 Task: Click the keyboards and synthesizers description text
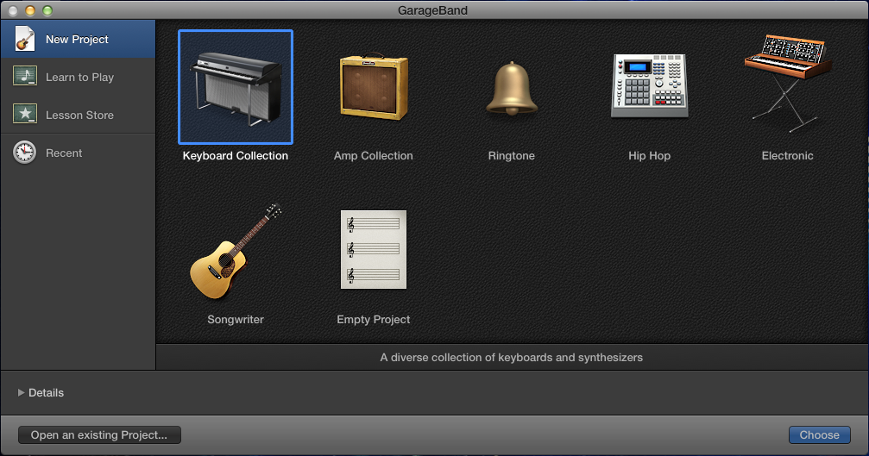pyautogui.click(x=512, y=358)
